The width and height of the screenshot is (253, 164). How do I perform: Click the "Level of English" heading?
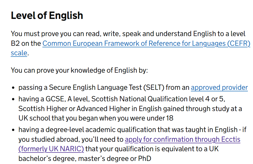click(x=47, y=16)
